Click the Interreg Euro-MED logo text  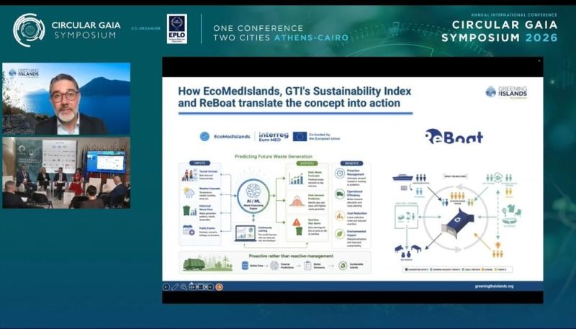click(274, 137)
